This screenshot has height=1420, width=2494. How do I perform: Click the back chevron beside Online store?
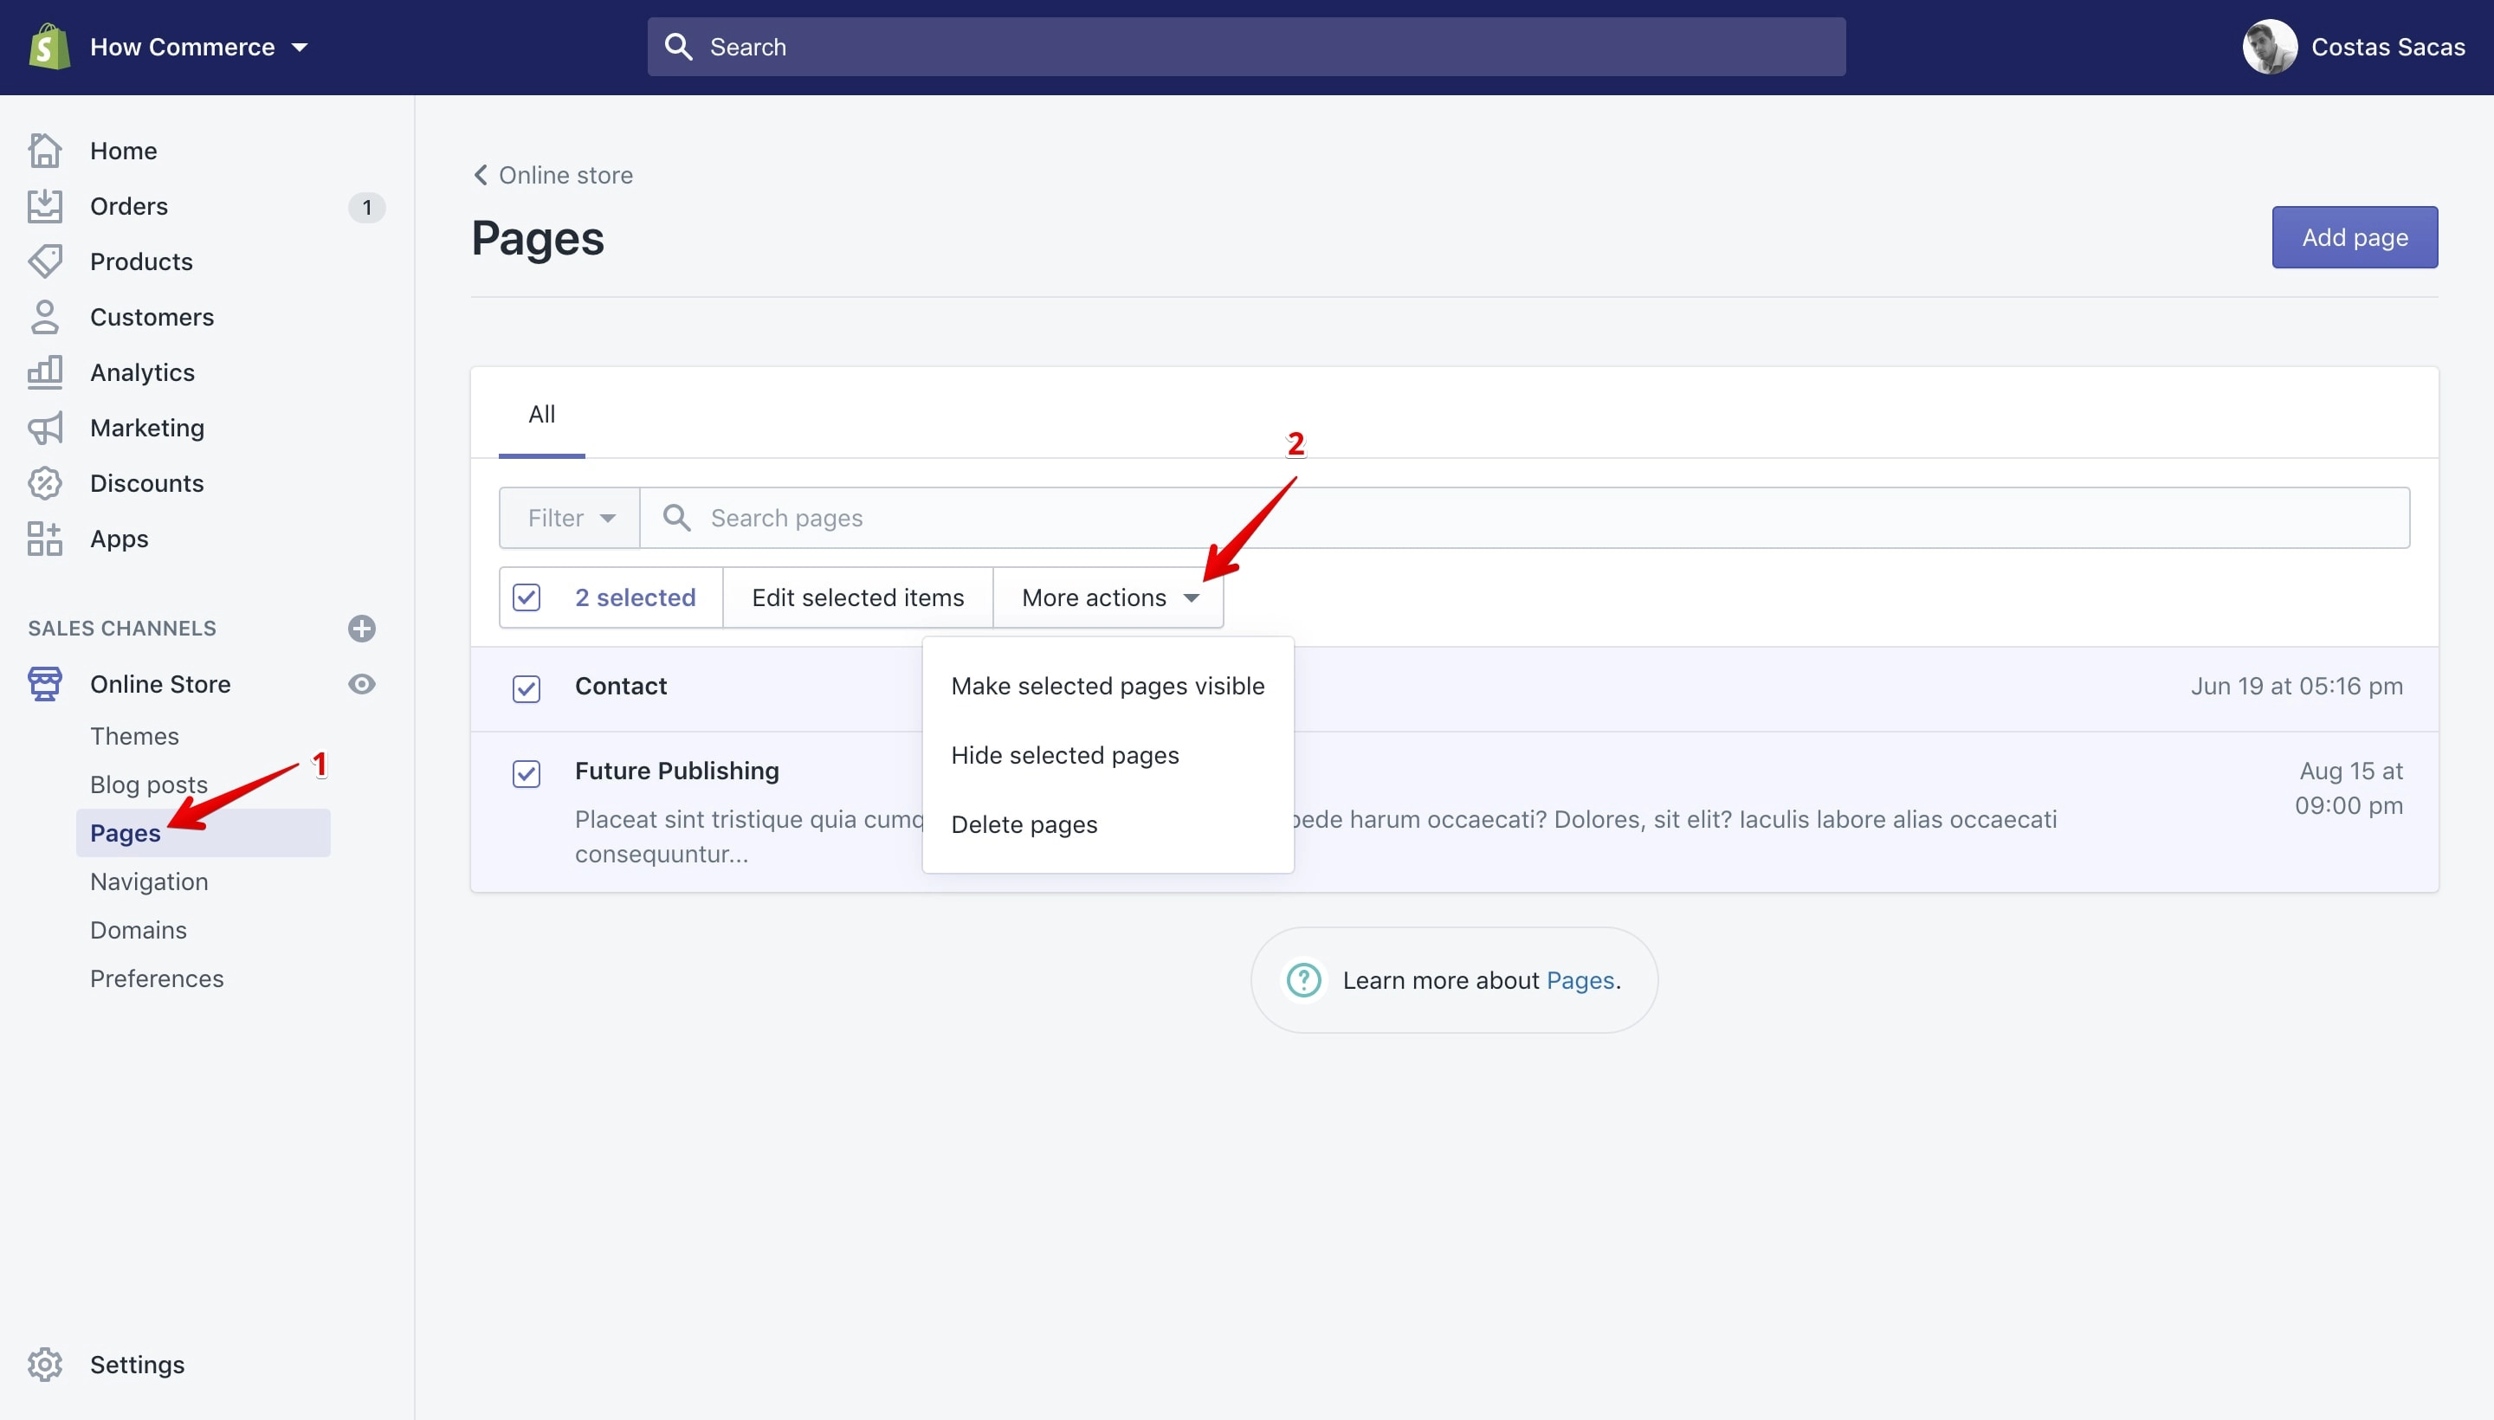[x=481, y=175]
